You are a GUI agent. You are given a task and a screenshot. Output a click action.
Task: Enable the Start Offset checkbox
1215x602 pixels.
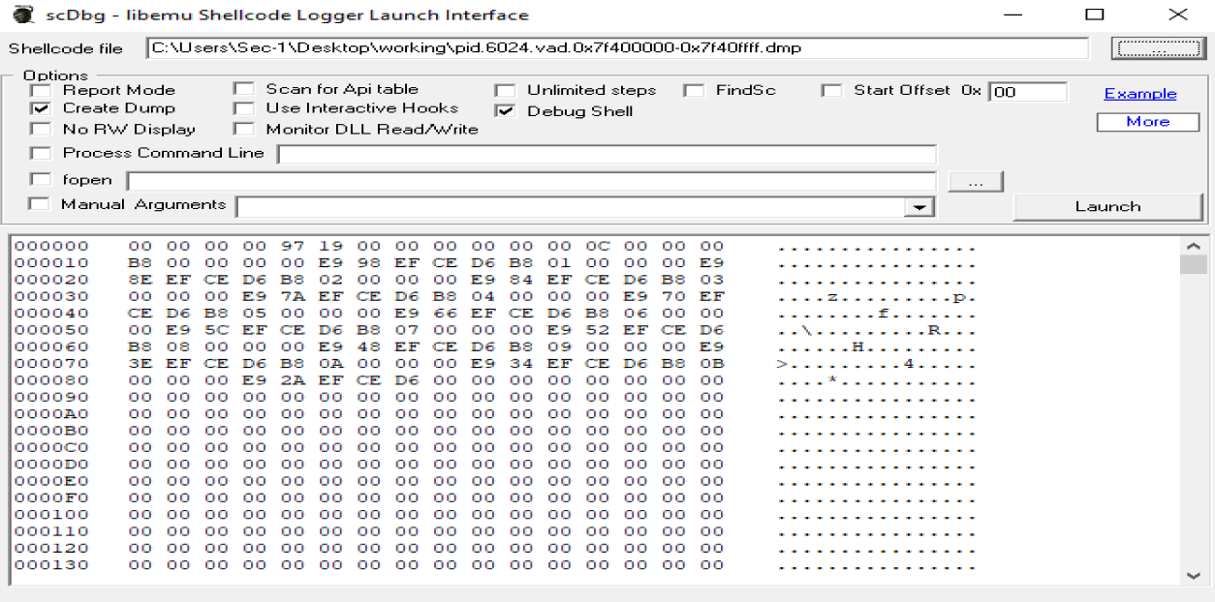coord(831,91)
